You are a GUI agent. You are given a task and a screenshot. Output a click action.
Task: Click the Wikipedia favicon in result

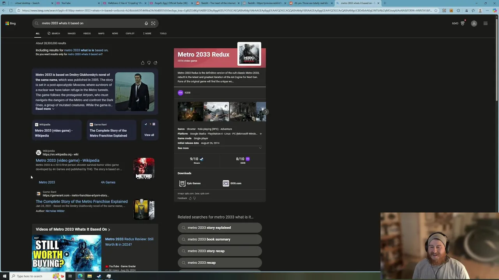coord(38,153)
